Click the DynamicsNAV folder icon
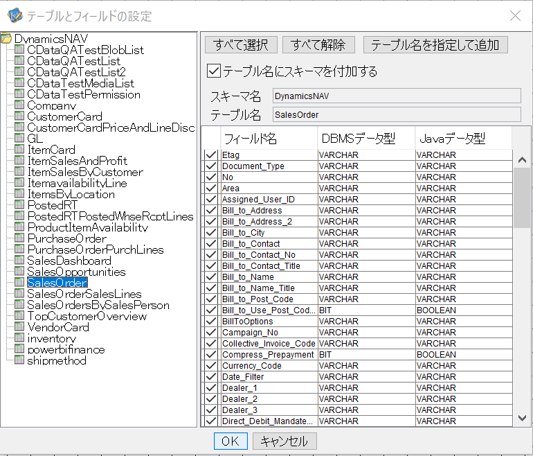This screenshot has width=533, height=456. pos(6,38)
